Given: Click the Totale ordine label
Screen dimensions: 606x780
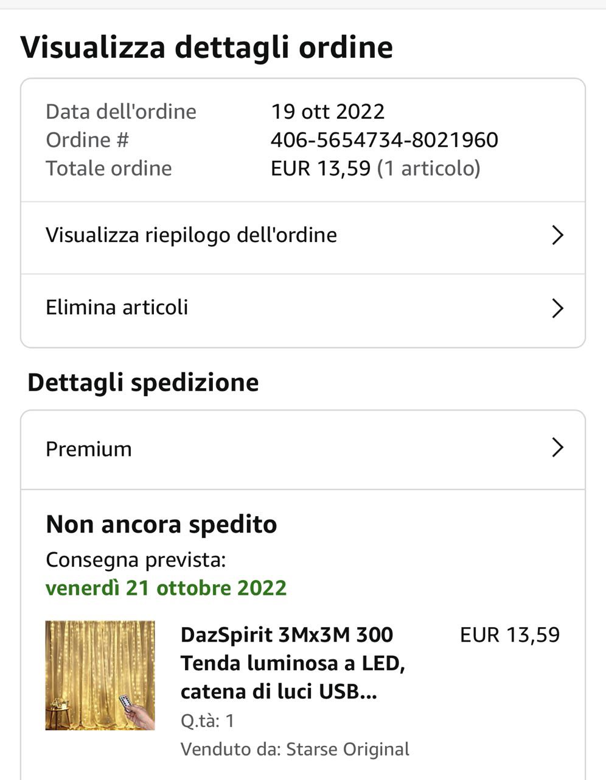Looking at the screenshot, I should point(109,168).
